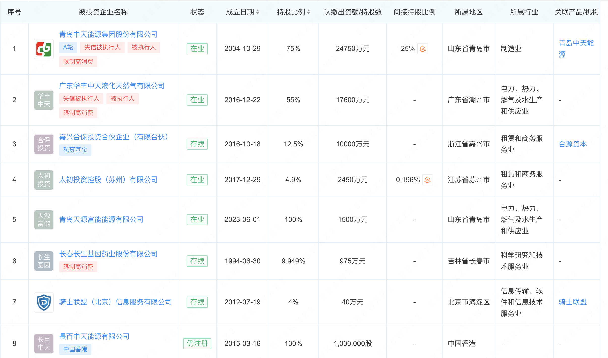Click 存续 status badge for 长春长生基因
The width and height of the screenshot is (608, 358).
tap(197, 261)
